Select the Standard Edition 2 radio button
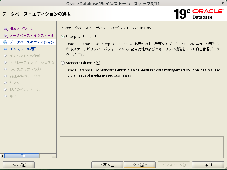227x170 pixels. pos(63,63)
